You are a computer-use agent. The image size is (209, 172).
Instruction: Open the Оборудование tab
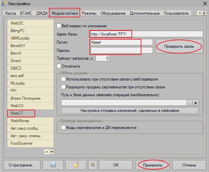113,13
